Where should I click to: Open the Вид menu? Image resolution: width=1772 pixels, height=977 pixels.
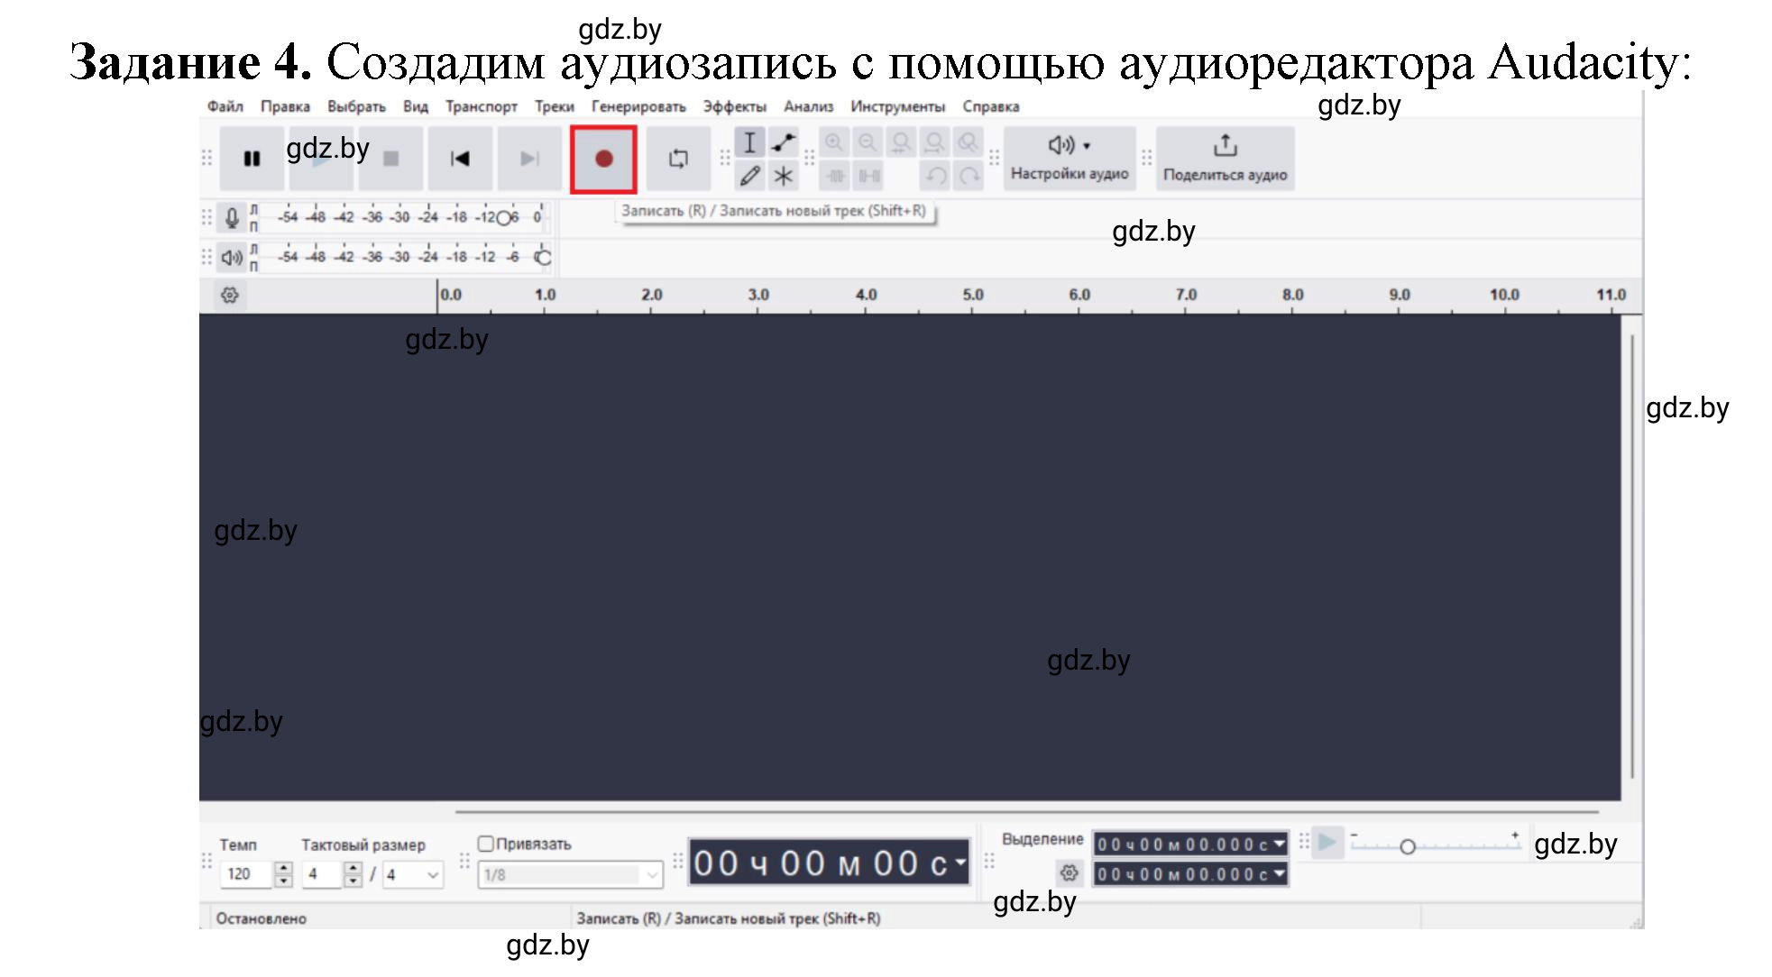pyautogui.click(x=416, y=106)
